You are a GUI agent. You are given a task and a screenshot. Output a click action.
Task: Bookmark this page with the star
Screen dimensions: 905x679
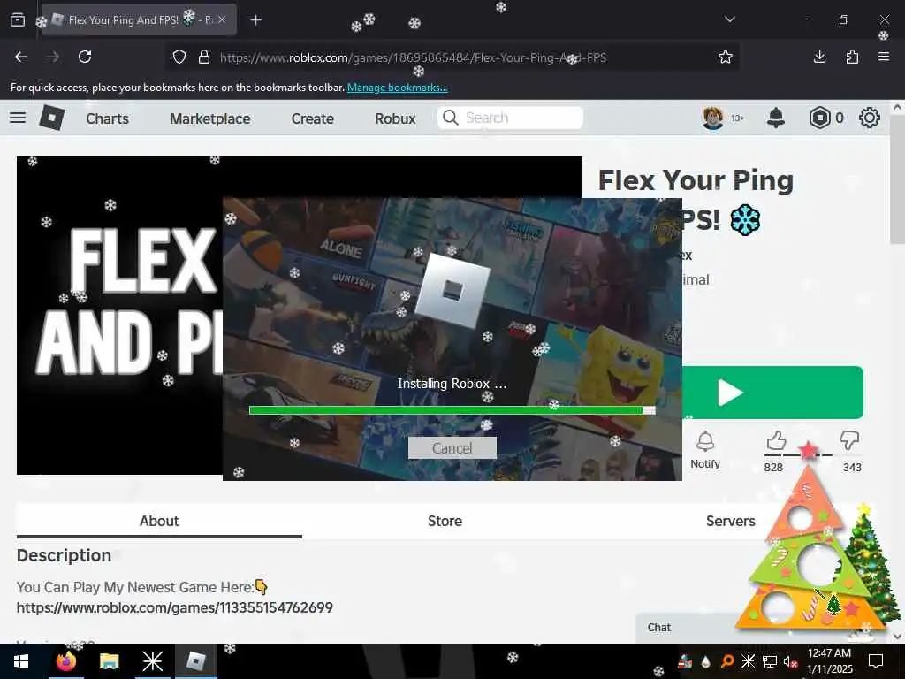click(x=726, y=57)
